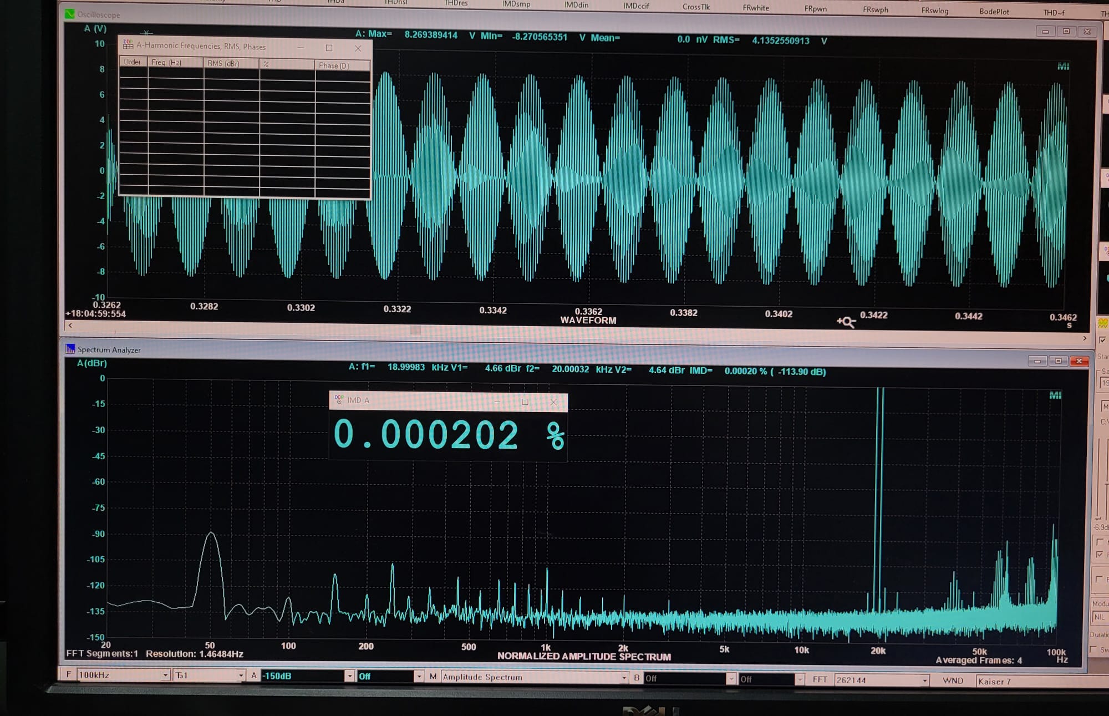Click the zoom magnifier icon on waveform

point(847,322)
